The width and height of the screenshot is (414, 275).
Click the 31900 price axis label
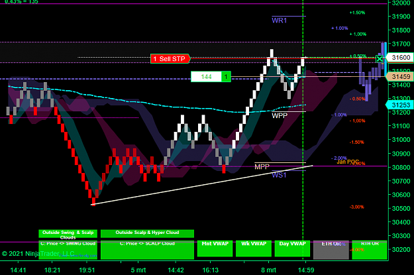(x=401, y=17)
